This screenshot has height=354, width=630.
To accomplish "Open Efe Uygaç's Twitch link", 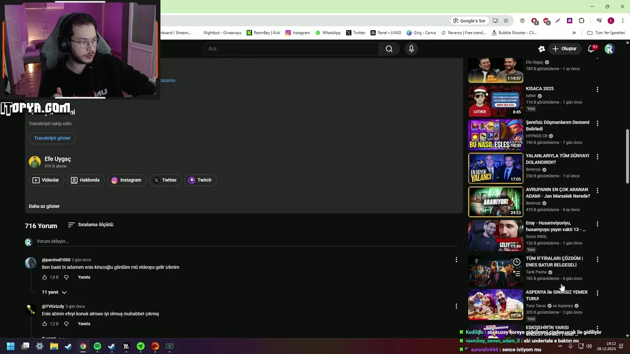I will click(200, 180).
